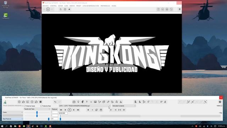
Task: Open the CAPA menu
Action: pyautogui.click(x=66, y=6)
